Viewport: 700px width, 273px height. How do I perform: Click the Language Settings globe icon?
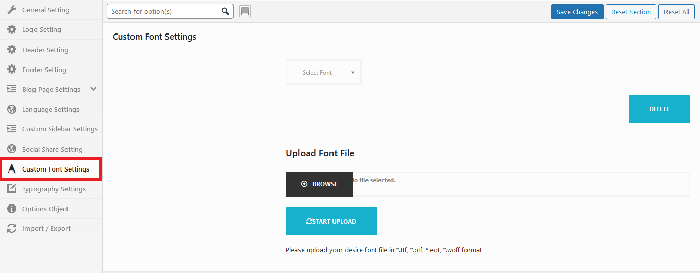12,109
